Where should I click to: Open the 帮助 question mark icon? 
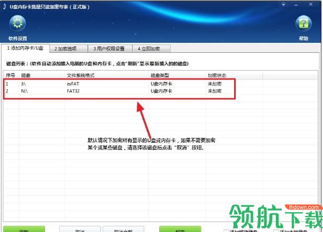click(304, 24)
